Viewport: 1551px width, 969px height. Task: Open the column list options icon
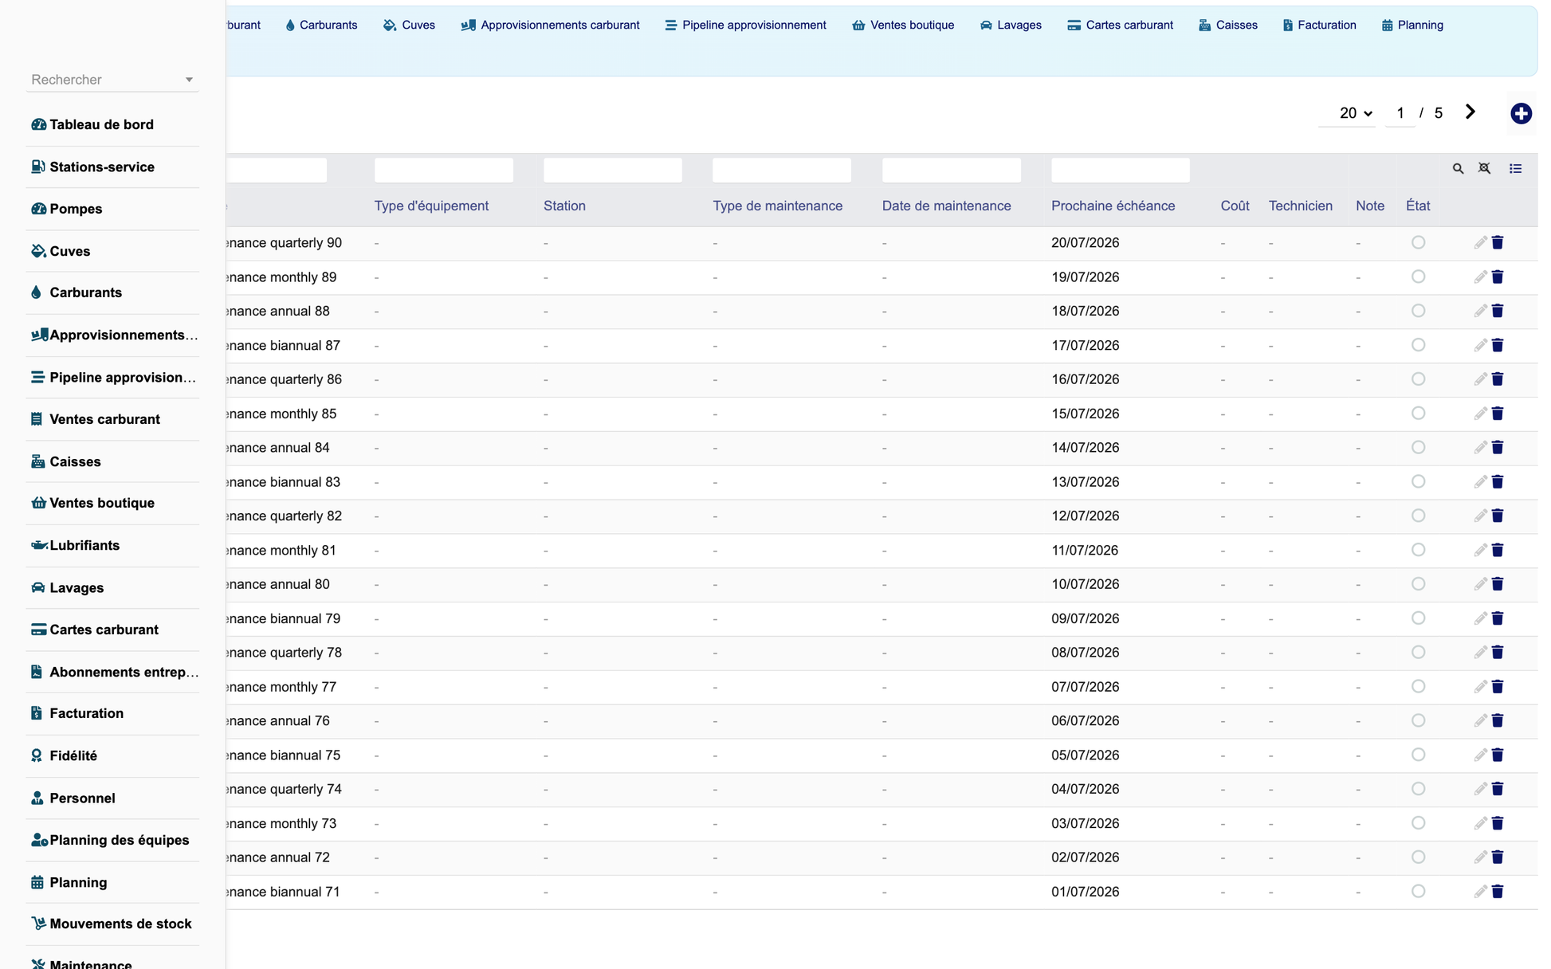coord(1515,169)
